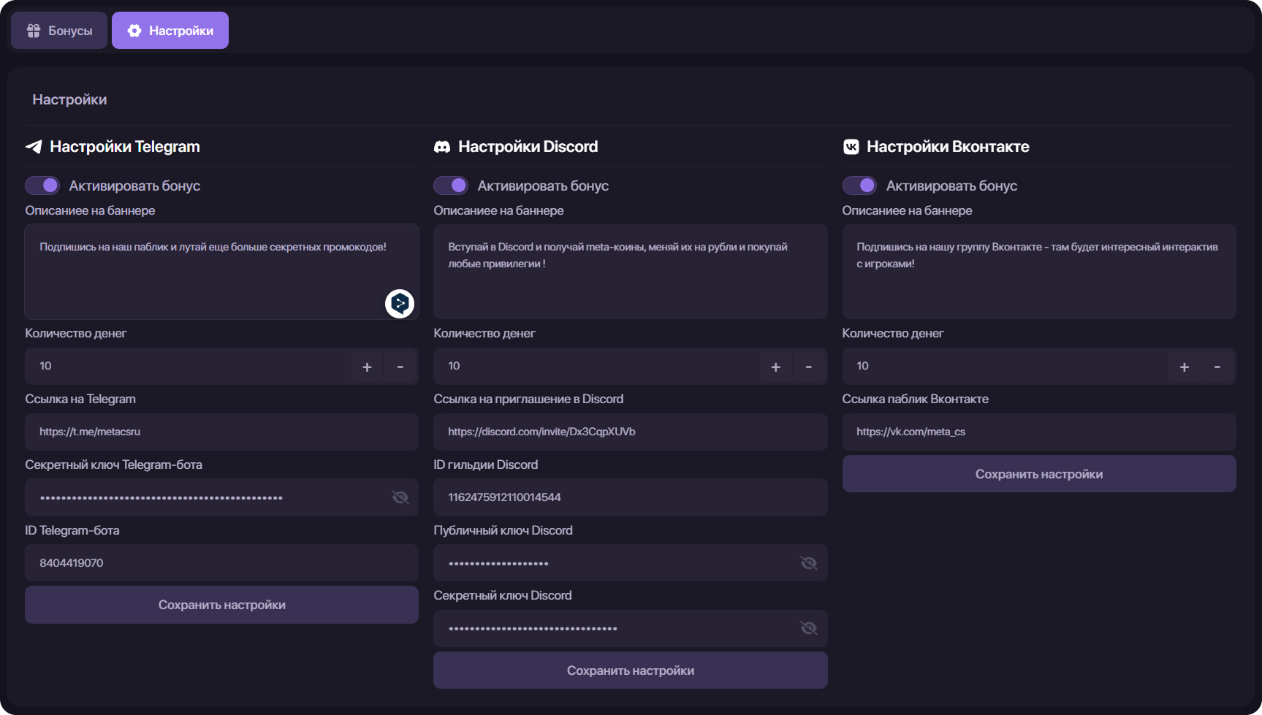This screenshot has height=715, width=1262.
Task: Toggle Вконтакте bonus activation switch
Action: tap(859, 186)
